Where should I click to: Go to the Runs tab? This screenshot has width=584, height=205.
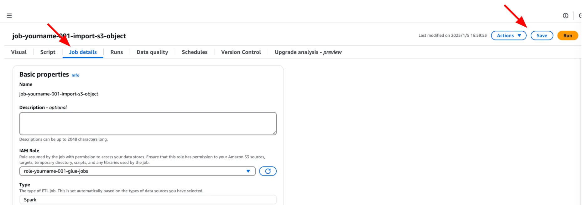(x=117, y=52)
